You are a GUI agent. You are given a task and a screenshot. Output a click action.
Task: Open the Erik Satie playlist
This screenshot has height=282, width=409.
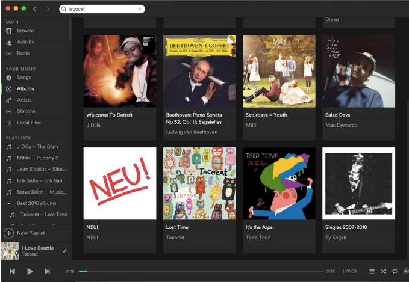pyautogui.click(x=41, y=180)
